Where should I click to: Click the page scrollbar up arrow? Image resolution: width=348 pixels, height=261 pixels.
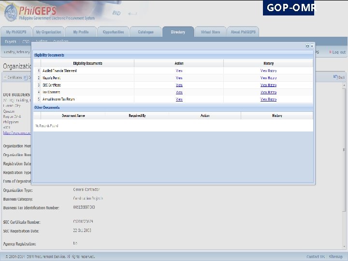coord(344,85)
